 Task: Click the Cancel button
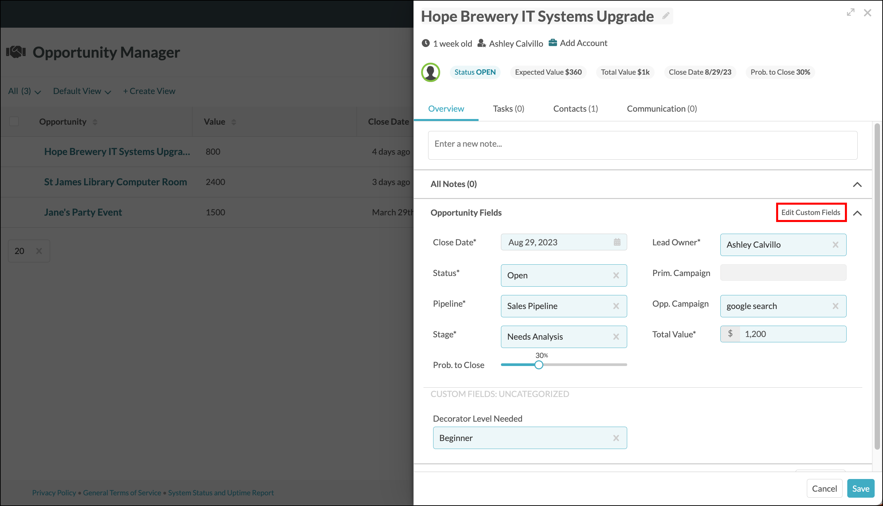(x=824, y=489)
